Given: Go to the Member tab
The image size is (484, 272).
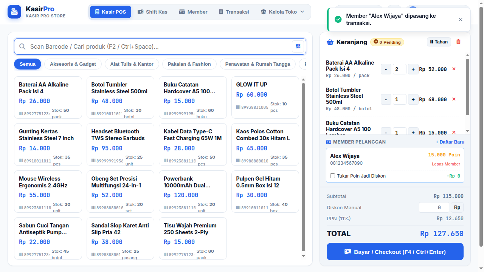Looking at the screenshot, I should tap(193, 12).
